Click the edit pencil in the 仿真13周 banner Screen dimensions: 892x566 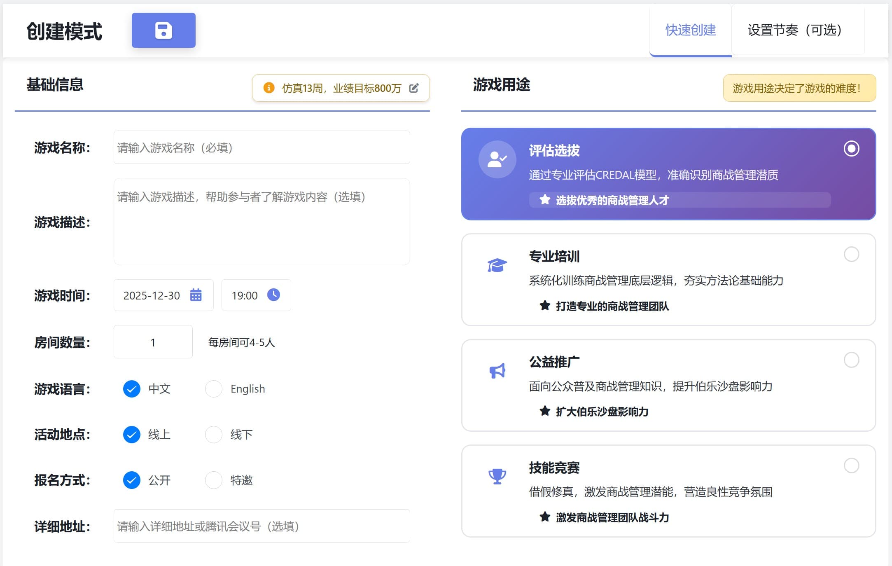click(414, 88)
